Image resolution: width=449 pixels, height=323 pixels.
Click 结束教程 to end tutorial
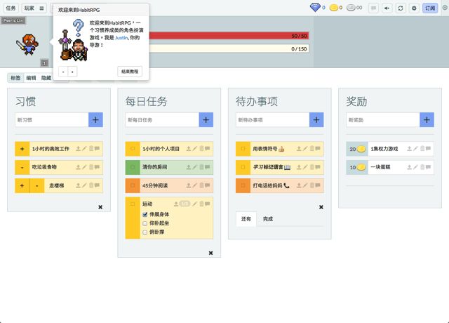point(130,72)
